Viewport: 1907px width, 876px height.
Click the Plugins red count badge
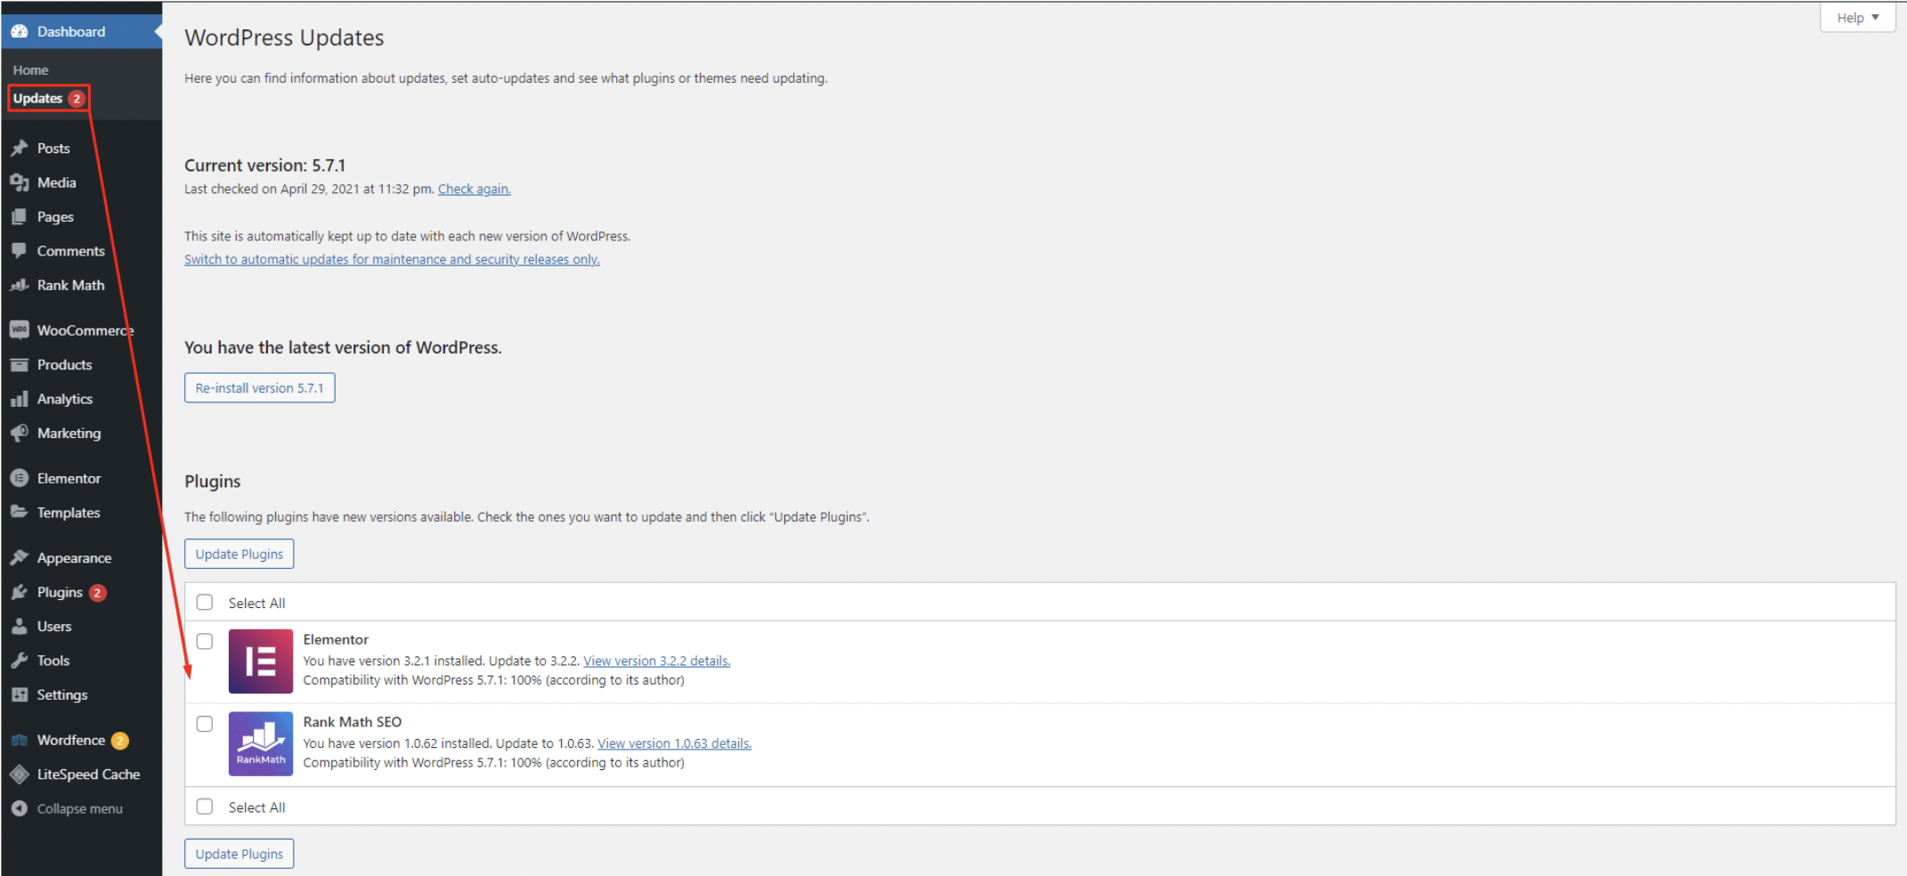click(98, 593)
